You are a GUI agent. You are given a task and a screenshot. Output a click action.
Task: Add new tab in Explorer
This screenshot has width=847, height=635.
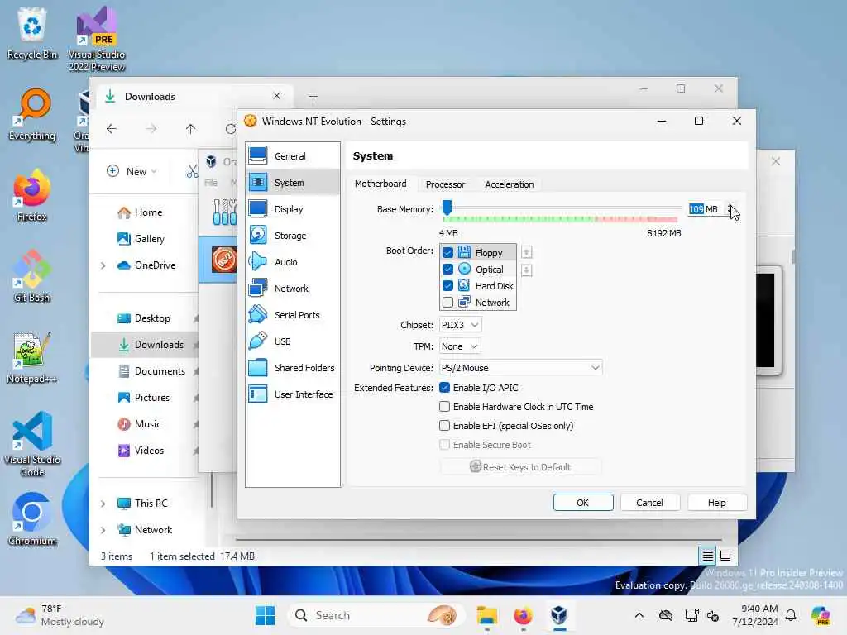click(313, 97)
